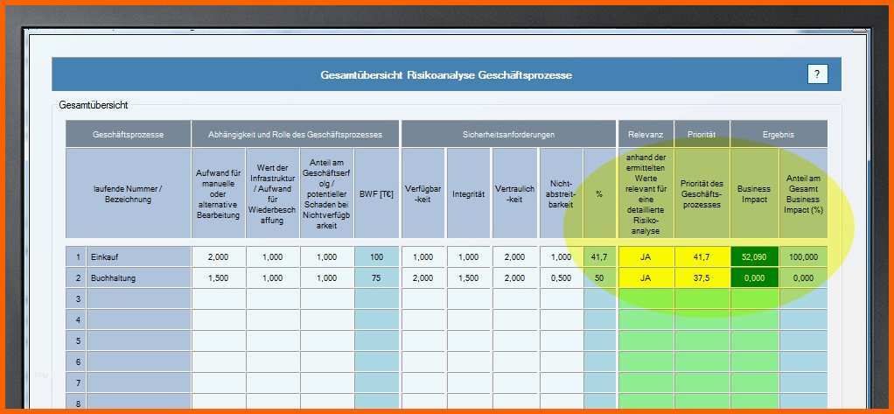The height and width of the screenshot is (414, 894).
Task: Click the question mark help button
Action: tap(817, 74)
